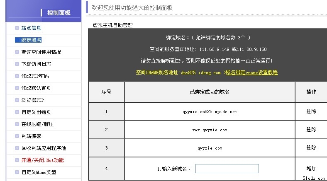327x181 pixels.
Task: Open 站点信息 in the sidebar
Action: [x=31, y=28]
